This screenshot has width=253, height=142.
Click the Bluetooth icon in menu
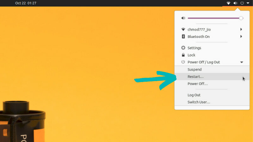tap(183, 36)
